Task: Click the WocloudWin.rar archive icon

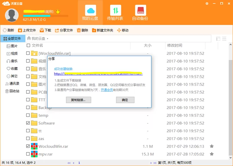Action: 34,146
